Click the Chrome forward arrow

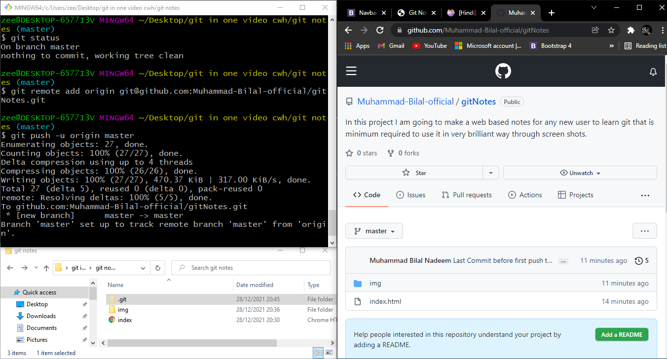[x=364, y=30]
